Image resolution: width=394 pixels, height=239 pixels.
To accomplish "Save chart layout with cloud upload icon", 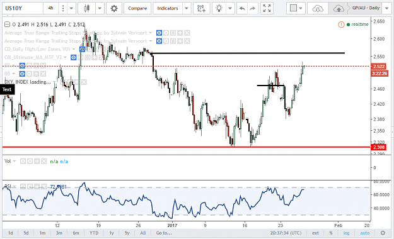I will coord(339,9).
